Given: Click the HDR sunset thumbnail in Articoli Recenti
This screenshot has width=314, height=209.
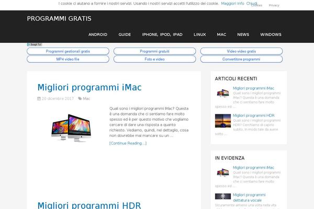Looking at the screenshot, I should pos(223,121).
